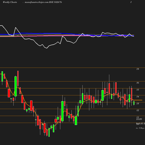145x145 pixels.
Task: Click the 'in 3 Days' text
Action: point(140,128)
